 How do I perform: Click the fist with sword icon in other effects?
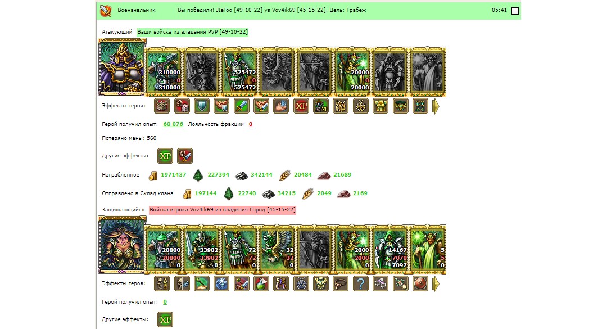tap(185, 156)
